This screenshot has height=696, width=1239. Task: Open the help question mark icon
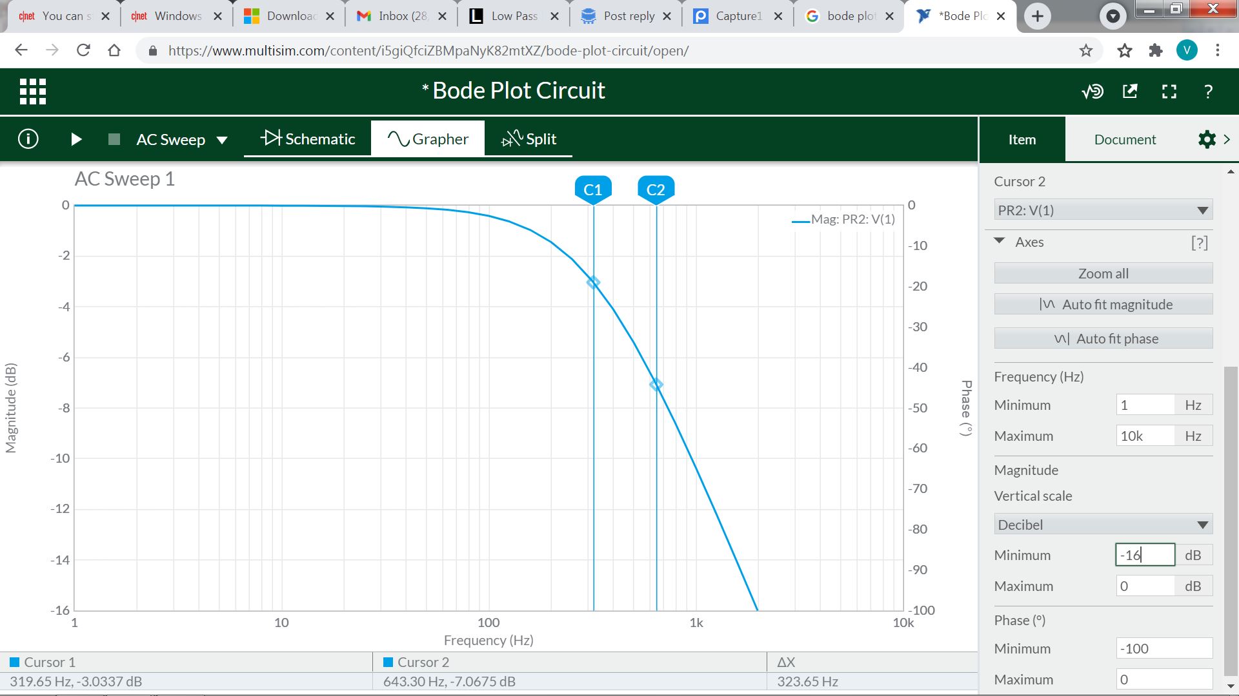pos(1208,92)
